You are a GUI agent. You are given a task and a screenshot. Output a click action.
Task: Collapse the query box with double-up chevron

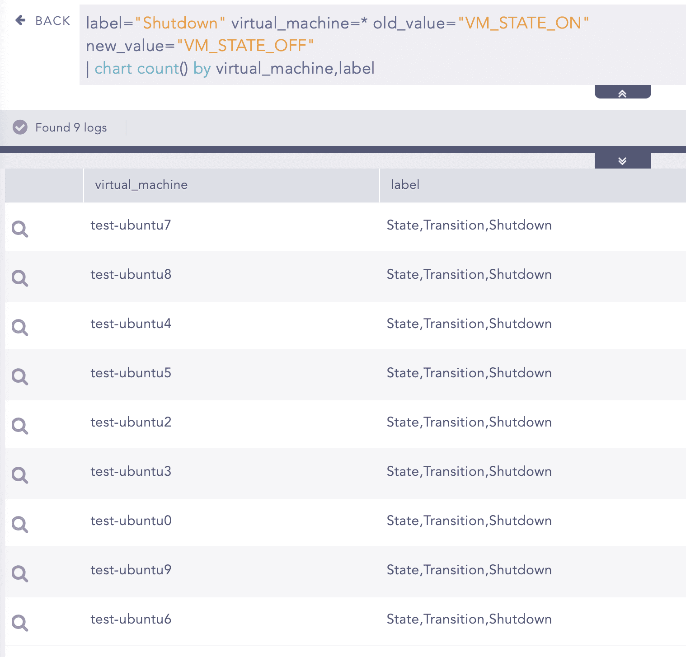[622, 93]
